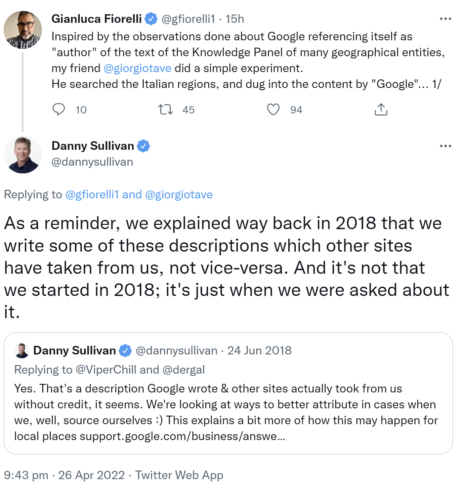The width and height of the screenshot is (461, 492).
Task: Like Gianluca Fiorelli's tweet via heart icon
Action: point(273,109)
